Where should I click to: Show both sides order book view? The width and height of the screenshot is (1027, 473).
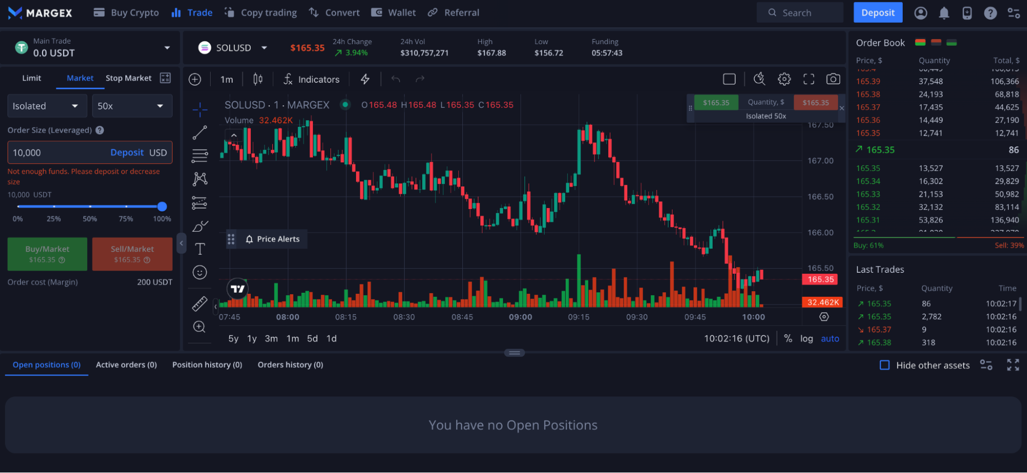click(920, 43)
